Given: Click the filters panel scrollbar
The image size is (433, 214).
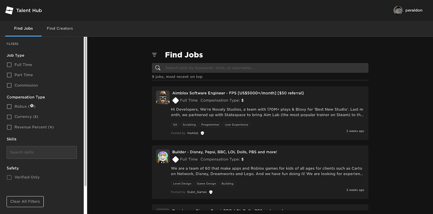Looking at the screenshot, I should tap(85, 112).
